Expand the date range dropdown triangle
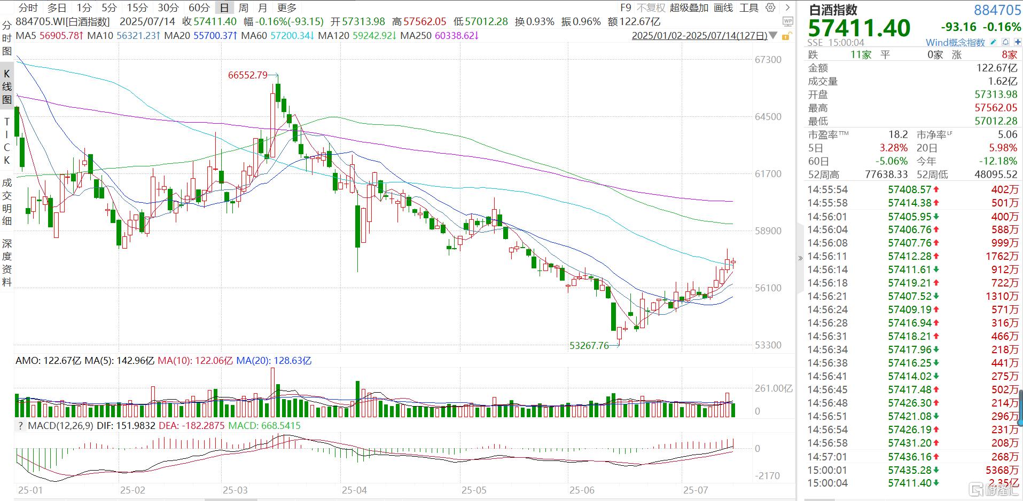Screen dimensions: 1023x501 click(x=773, y=36)
